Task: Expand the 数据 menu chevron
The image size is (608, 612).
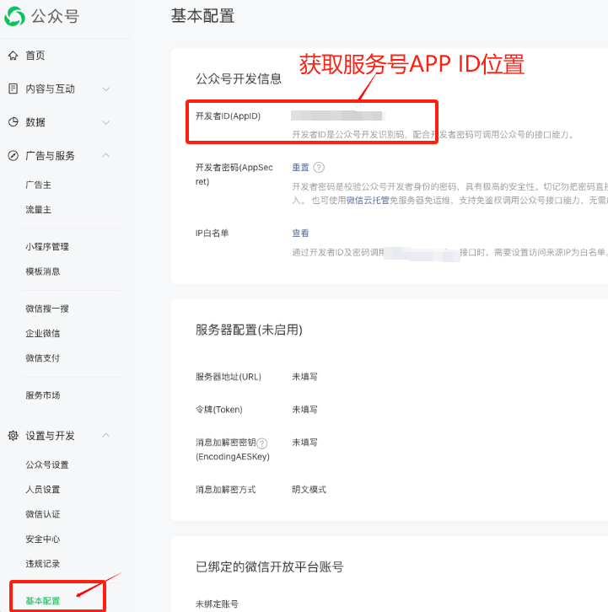Action: click(105, 122)
